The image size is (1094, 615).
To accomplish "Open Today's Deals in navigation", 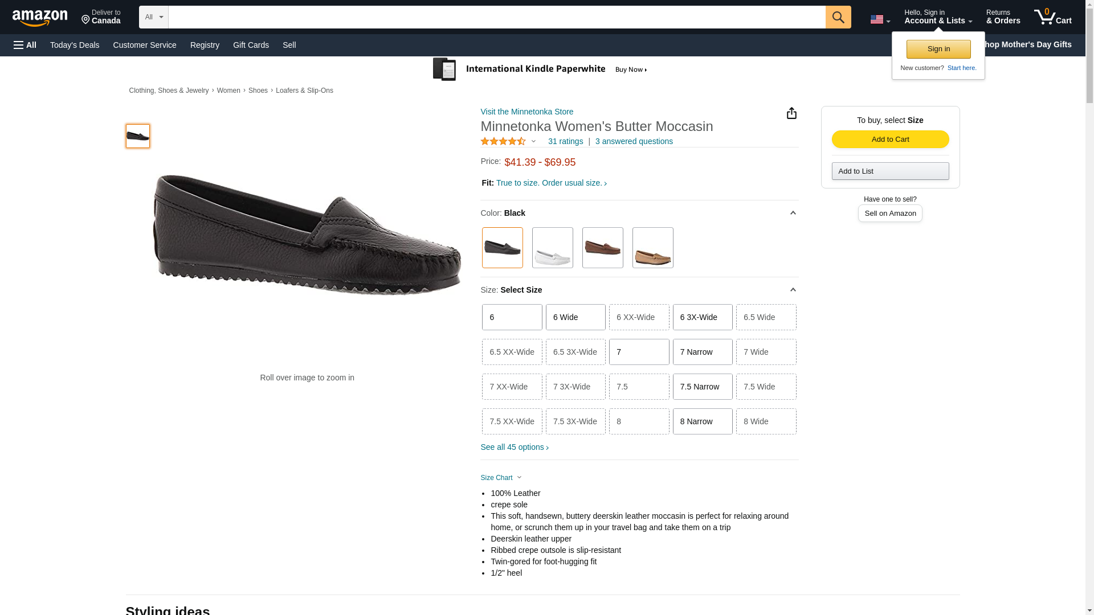I will [x=75, y=45].
